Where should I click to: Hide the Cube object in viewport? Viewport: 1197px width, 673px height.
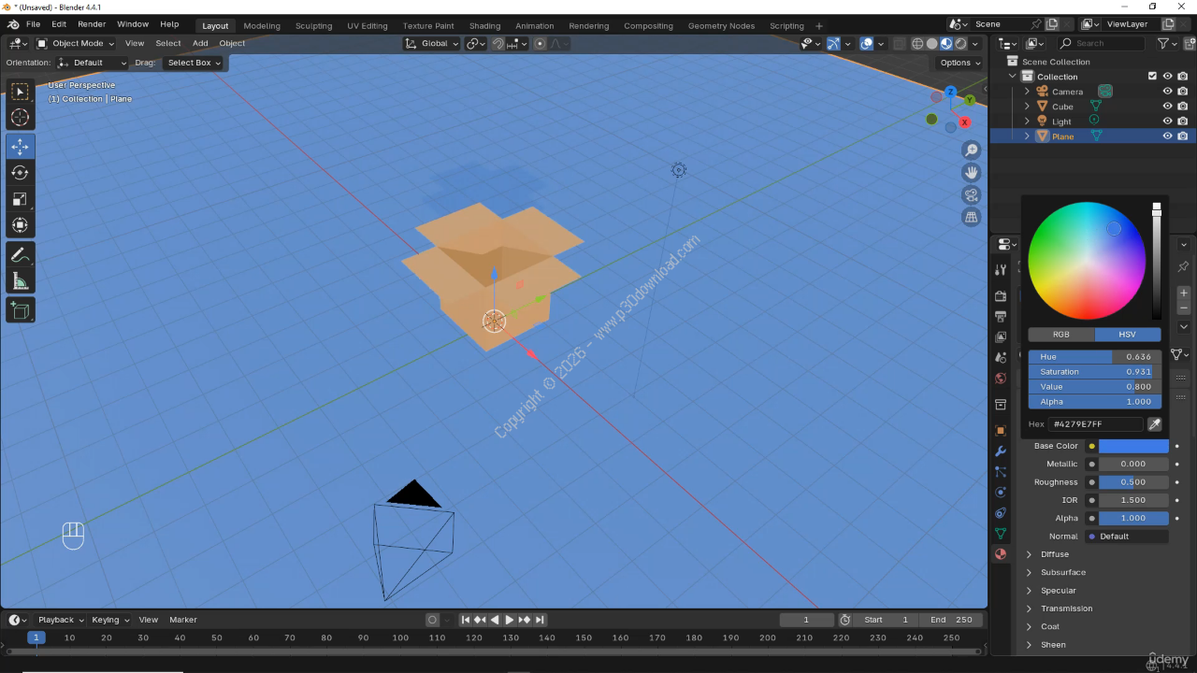1167,107
